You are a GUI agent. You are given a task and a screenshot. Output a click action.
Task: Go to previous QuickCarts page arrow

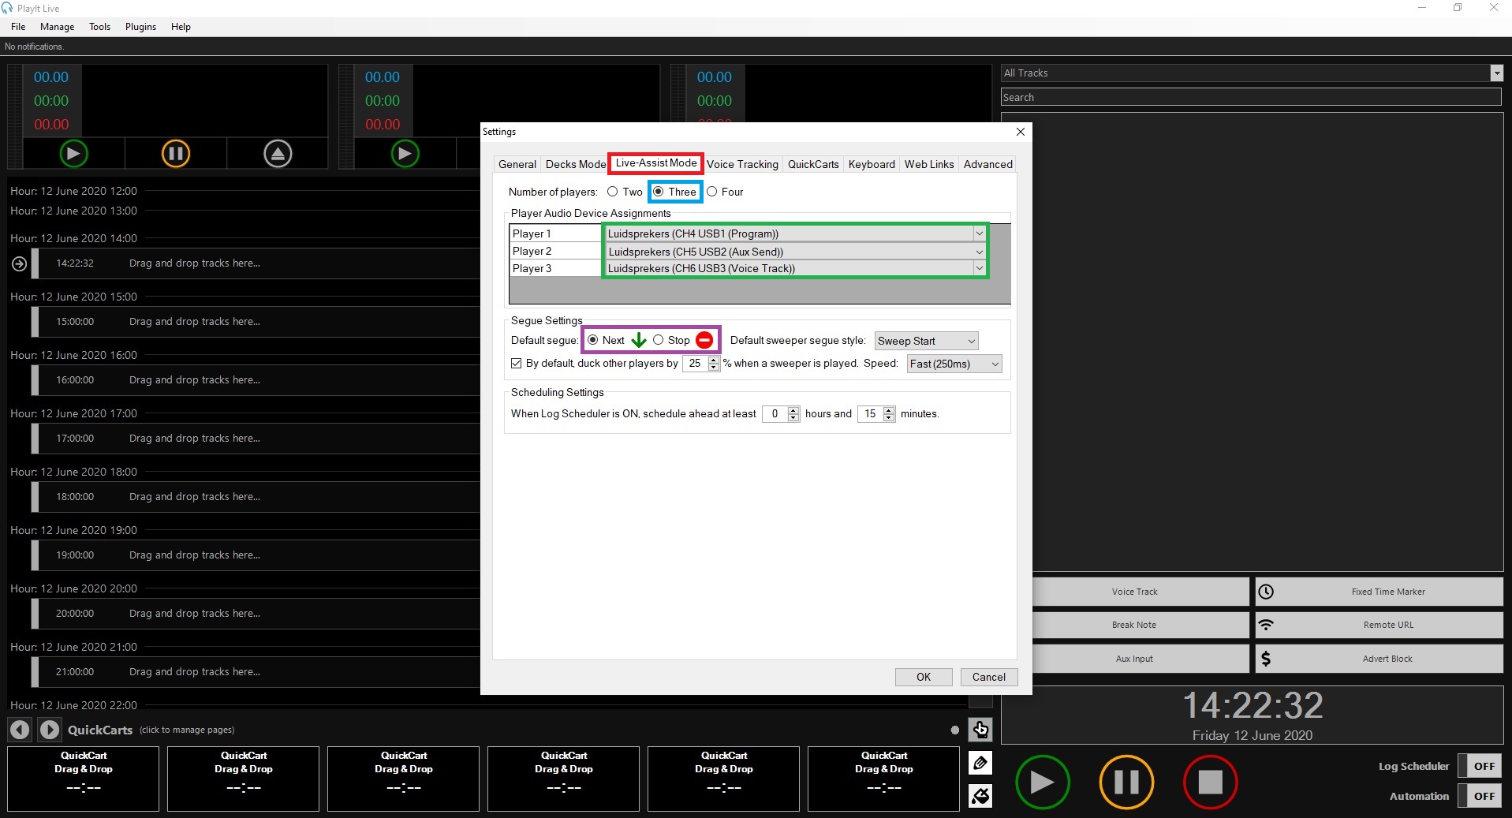click(20, 730)
